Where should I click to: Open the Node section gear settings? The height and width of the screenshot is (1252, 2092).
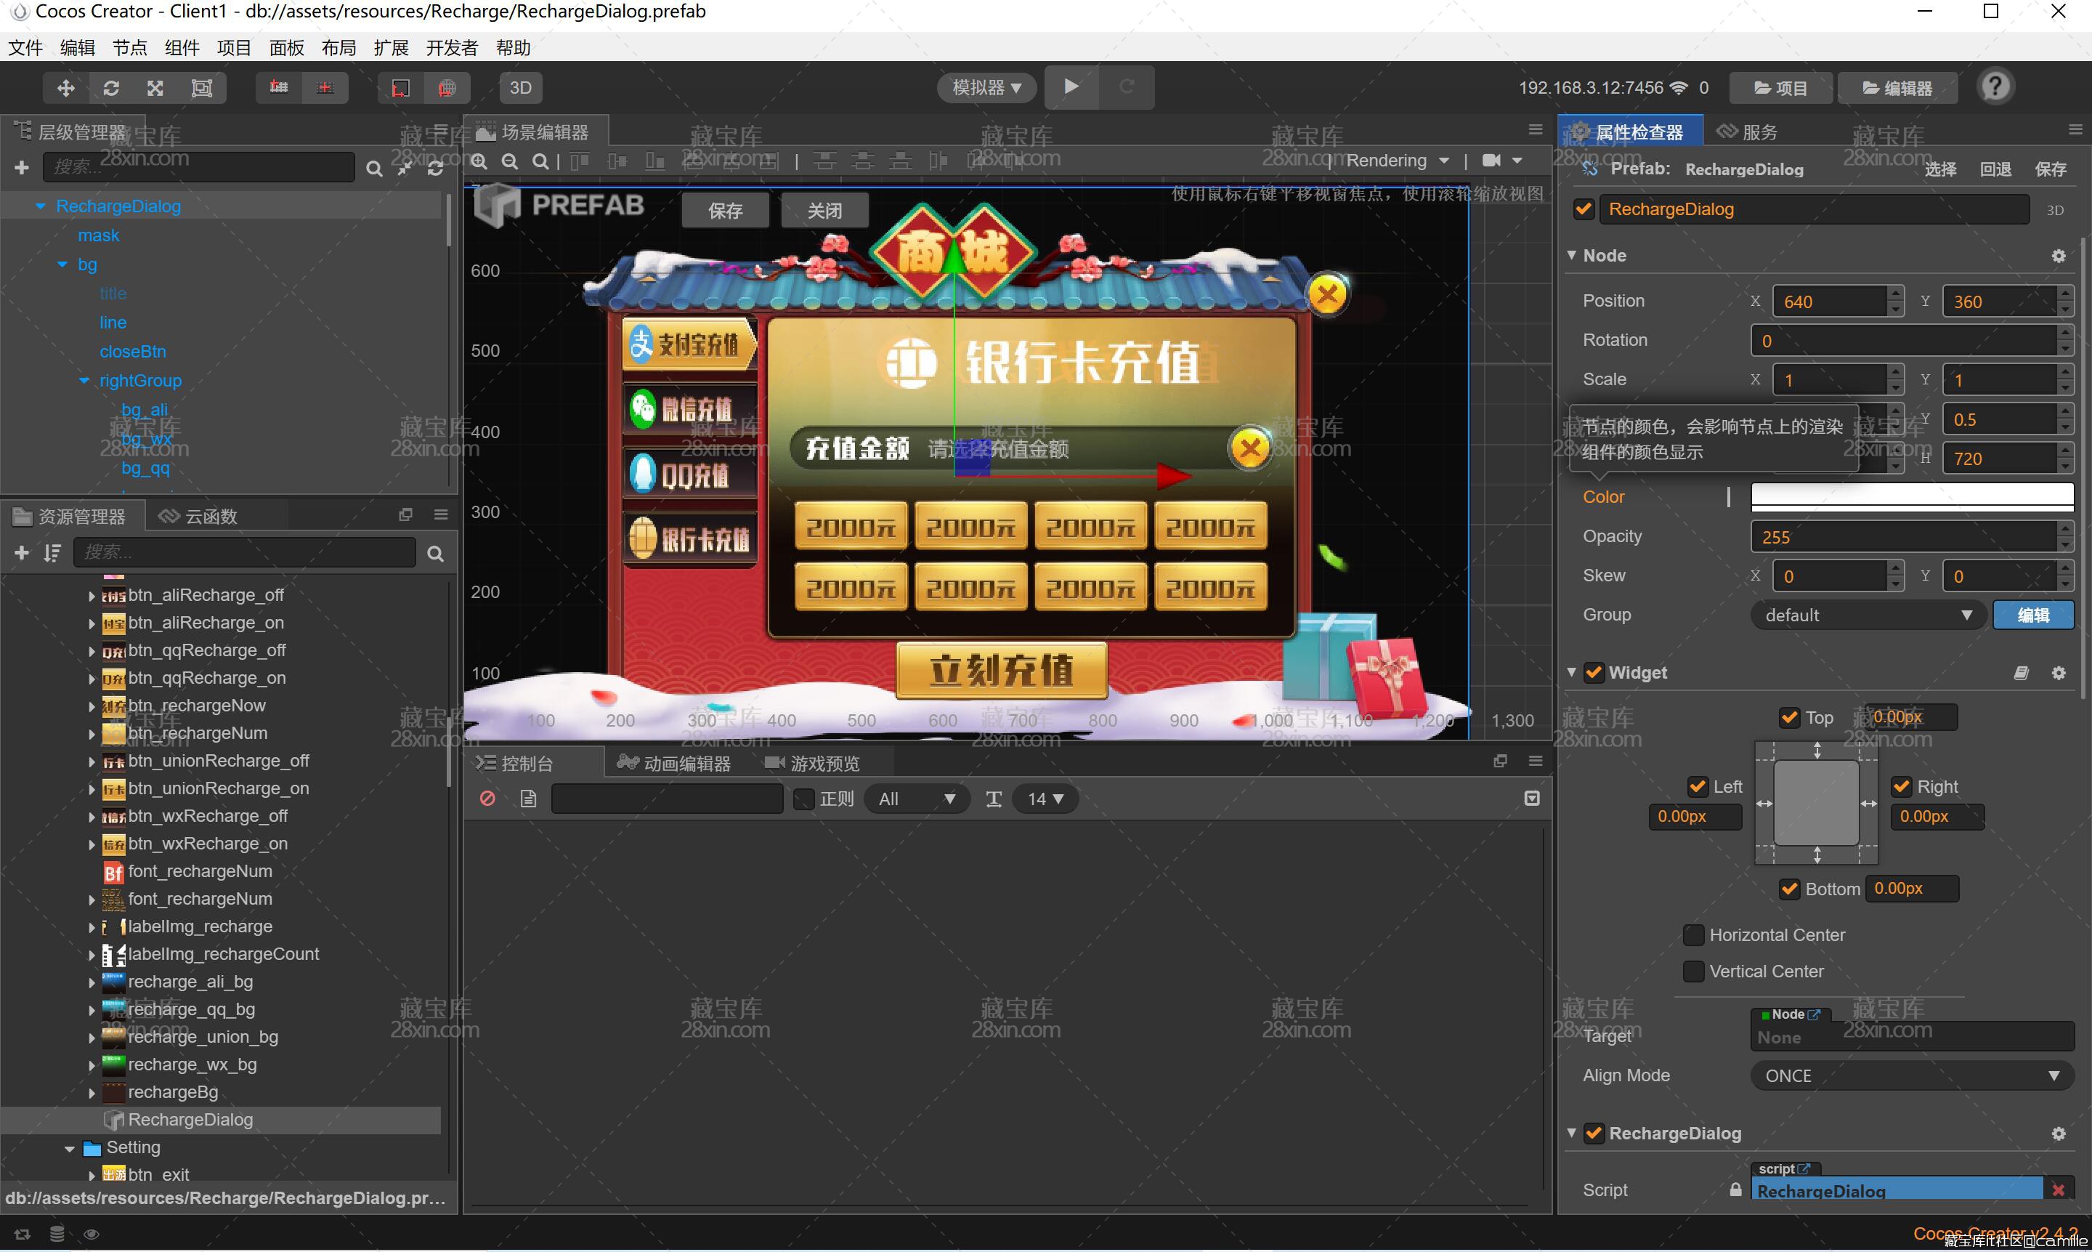click(2059, 256)
